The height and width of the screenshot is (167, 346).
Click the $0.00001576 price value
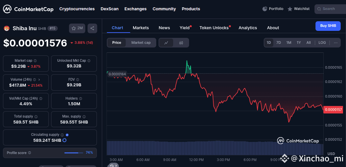point(35,43)
